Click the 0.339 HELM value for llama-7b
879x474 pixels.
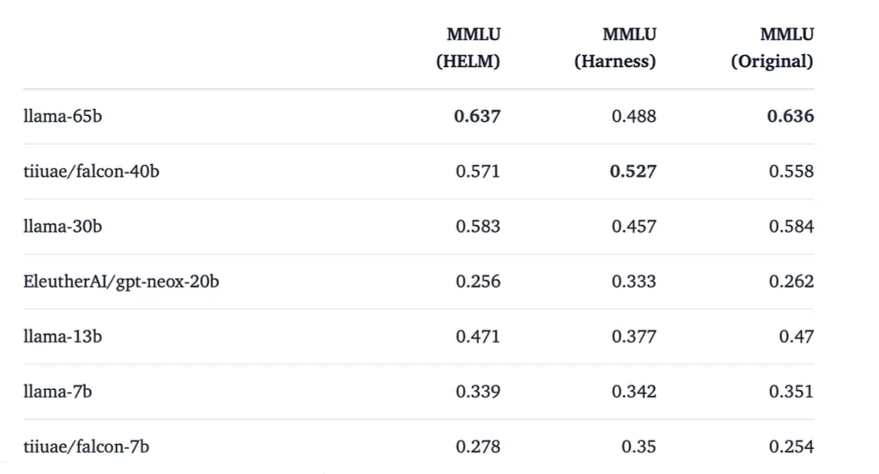477,391
